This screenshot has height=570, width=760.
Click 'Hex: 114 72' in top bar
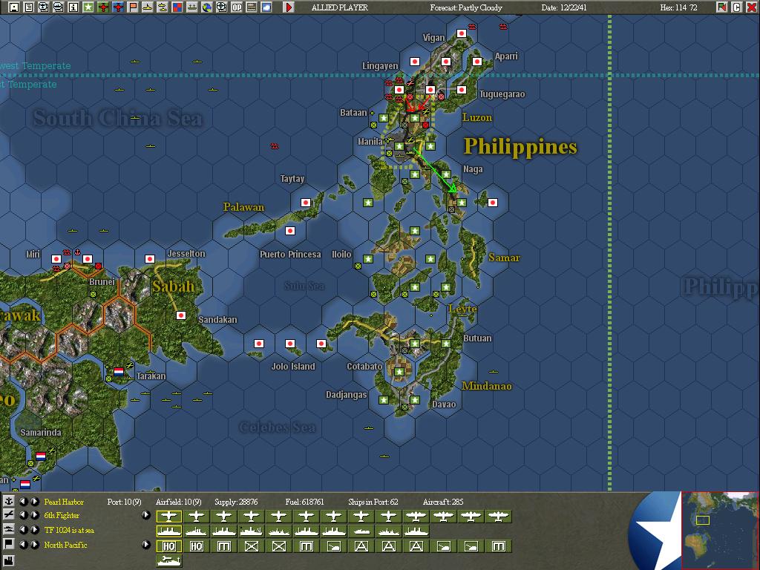(x=678, y=7)
